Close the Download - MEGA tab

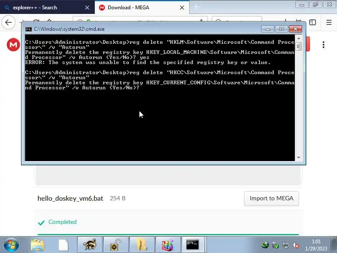182,8
